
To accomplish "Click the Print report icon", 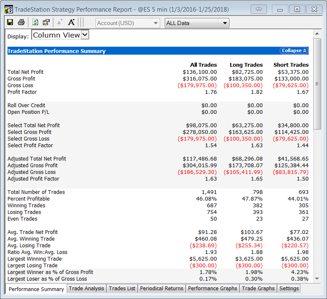I will [x=21, y=23].
